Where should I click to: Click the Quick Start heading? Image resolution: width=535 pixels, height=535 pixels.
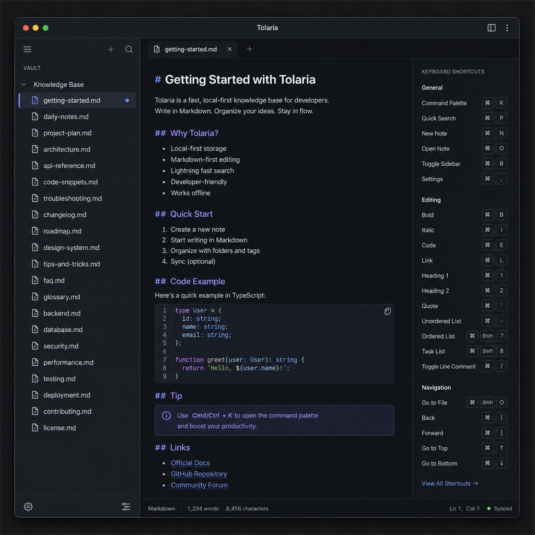[191, 214]
